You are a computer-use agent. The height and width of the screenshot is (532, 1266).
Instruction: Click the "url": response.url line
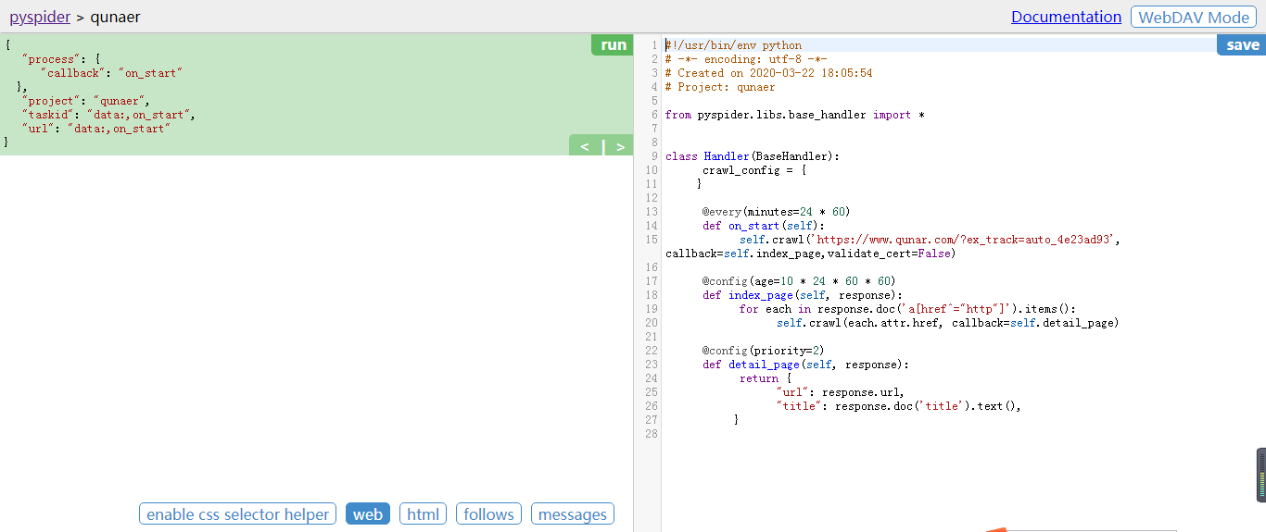(x=840, y=392)
